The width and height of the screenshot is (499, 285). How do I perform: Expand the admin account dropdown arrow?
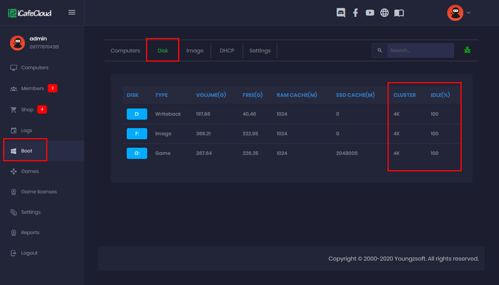(468, 12)
